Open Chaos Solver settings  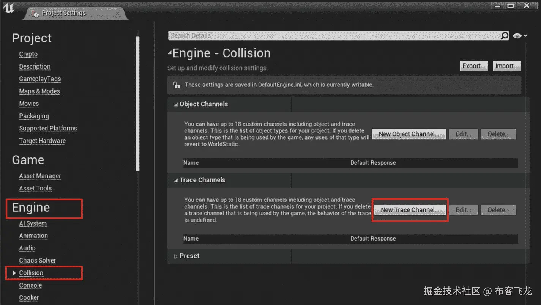click(x=38, y=261)
